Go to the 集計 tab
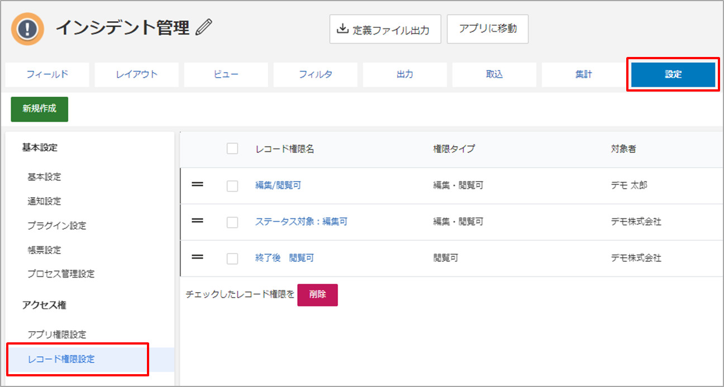This screenshot has width=724, height=387. (584, 74)
